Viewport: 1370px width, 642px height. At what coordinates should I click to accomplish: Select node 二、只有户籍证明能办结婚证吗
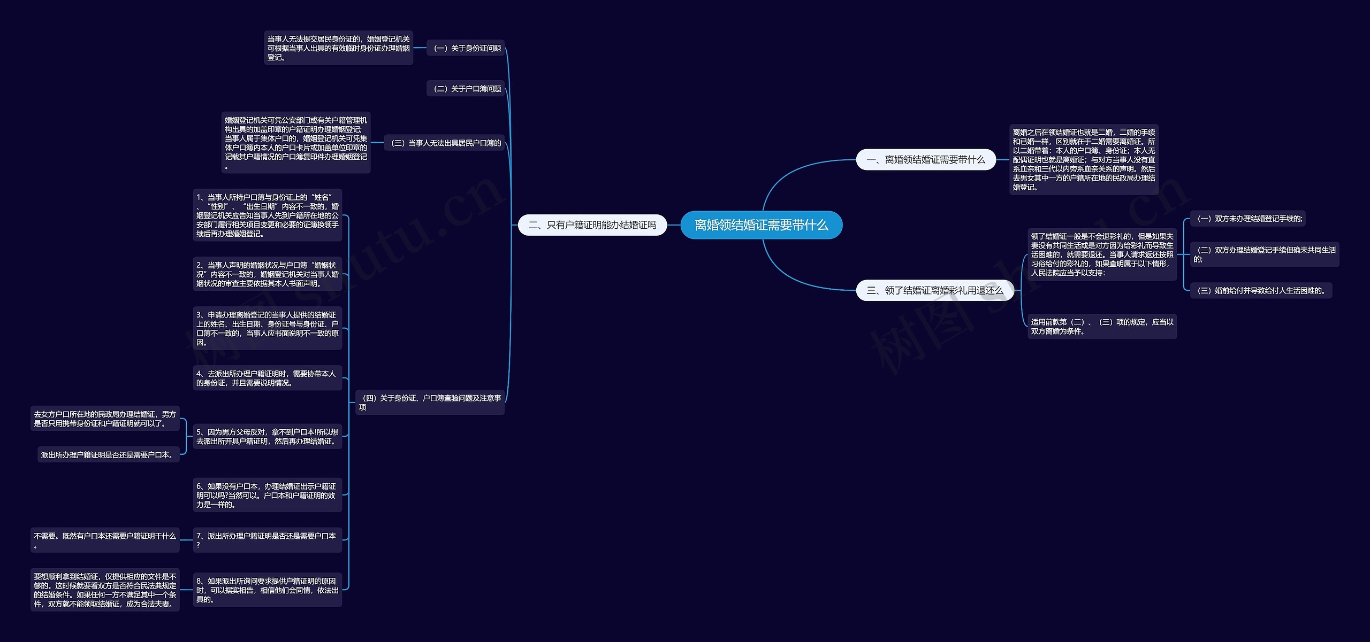(592, 225)
